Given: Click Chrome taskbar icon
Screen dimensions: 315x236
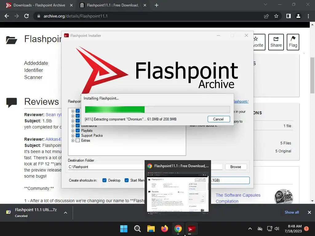Looking at the screenshot, I should [x=178, y=229].
